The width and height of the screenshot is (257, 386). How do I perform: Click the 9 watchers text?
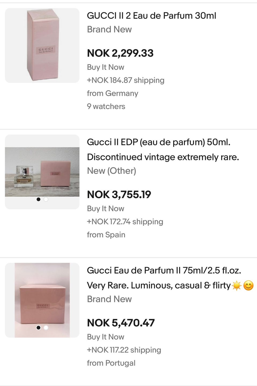click(x=106, y=106)
